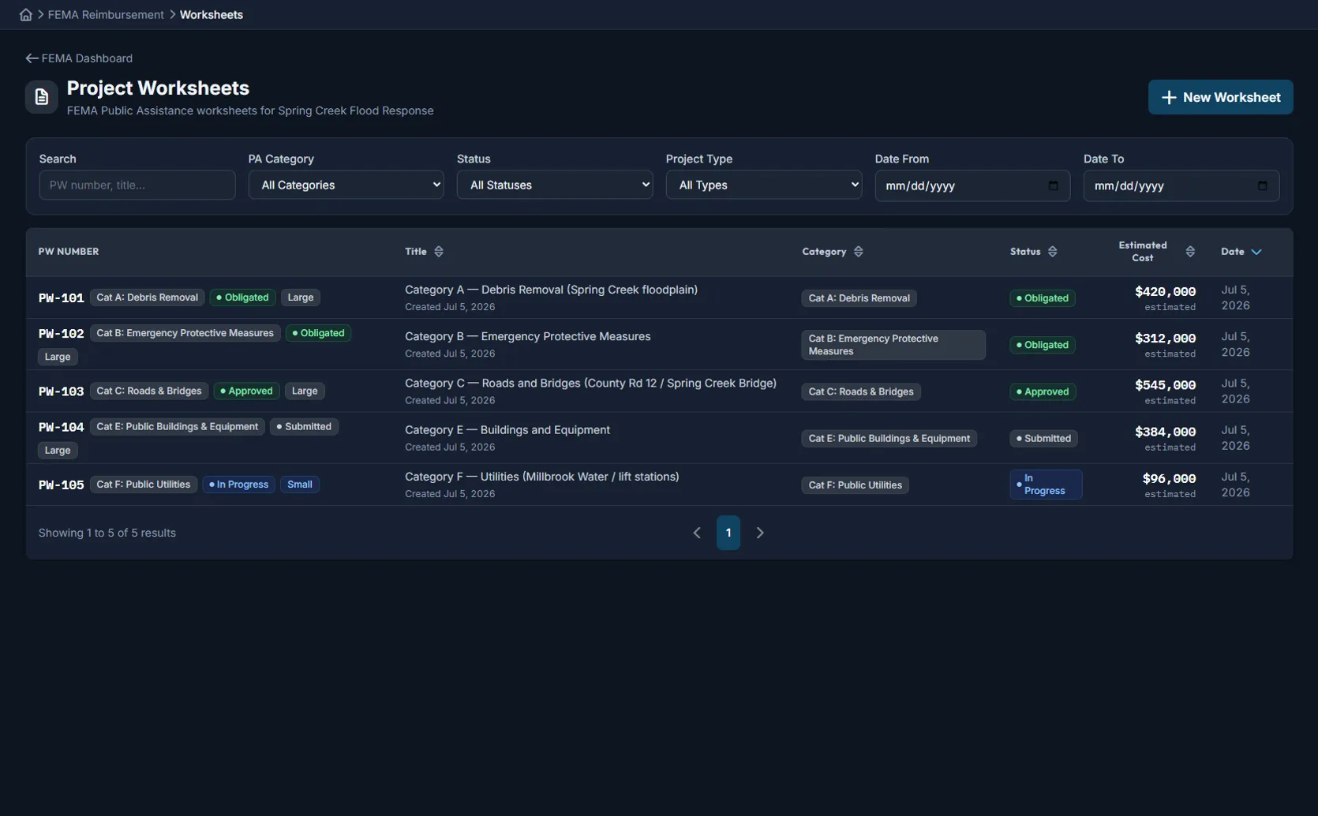The image size is (1318, 816).
Task: Sort the table by Title
Action: click(424, 252)
